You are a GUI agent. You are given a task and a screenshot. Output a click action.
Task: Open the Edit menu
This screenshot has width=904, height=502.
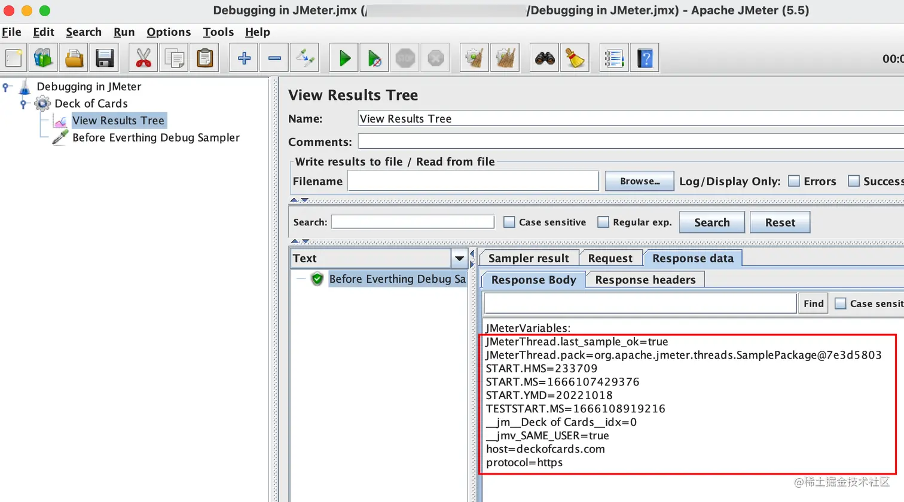44,32
